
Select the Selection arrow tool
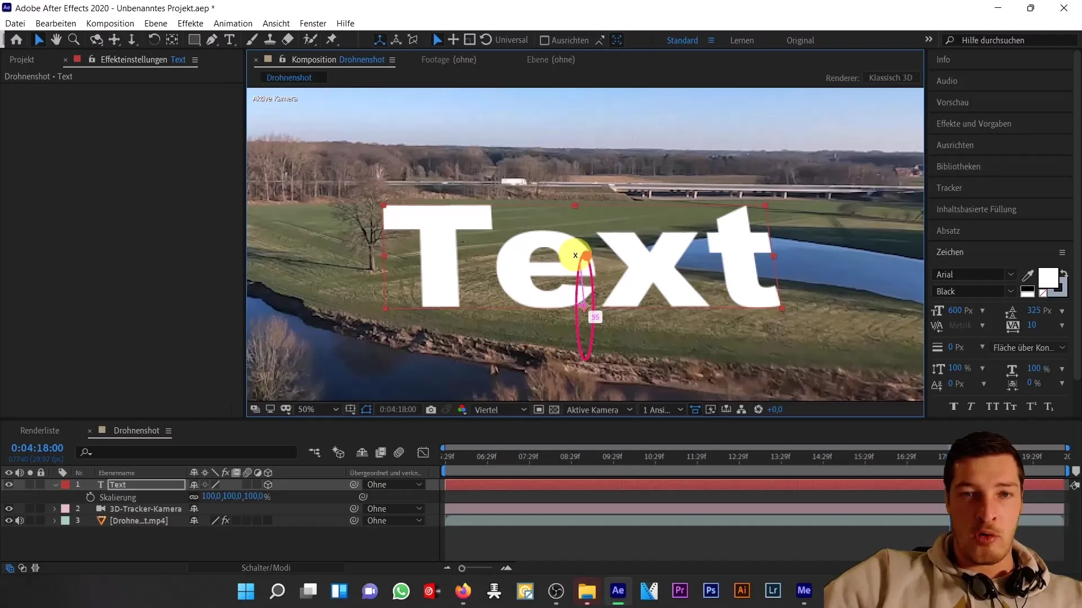[38, 39]
